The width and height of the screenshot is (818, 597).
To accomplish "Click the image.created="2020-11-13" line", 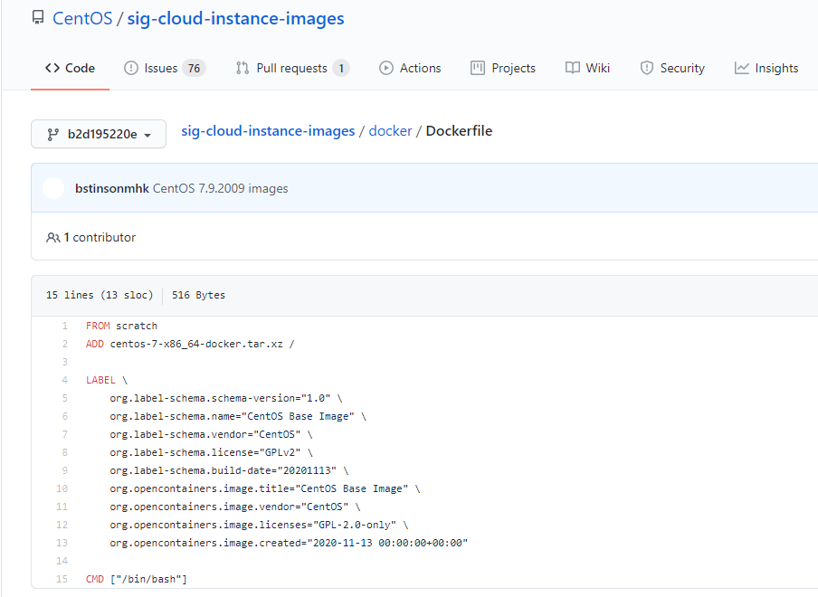I will click(x=289, y=543).
